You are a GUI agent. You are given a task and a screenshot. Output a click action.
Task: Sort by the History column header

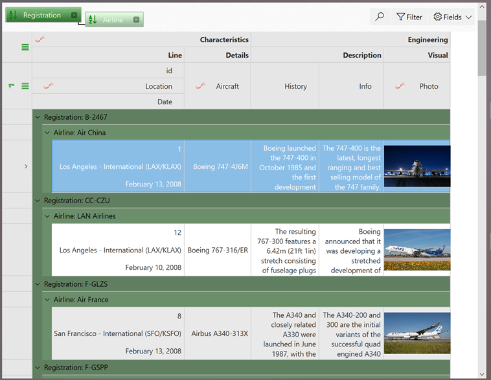tap(285, 86)
